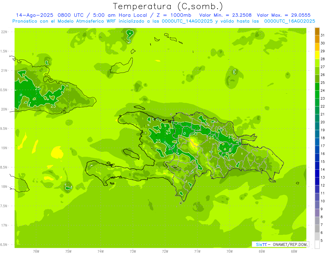Click the "17N" latitude label

(x=4, y=225)
